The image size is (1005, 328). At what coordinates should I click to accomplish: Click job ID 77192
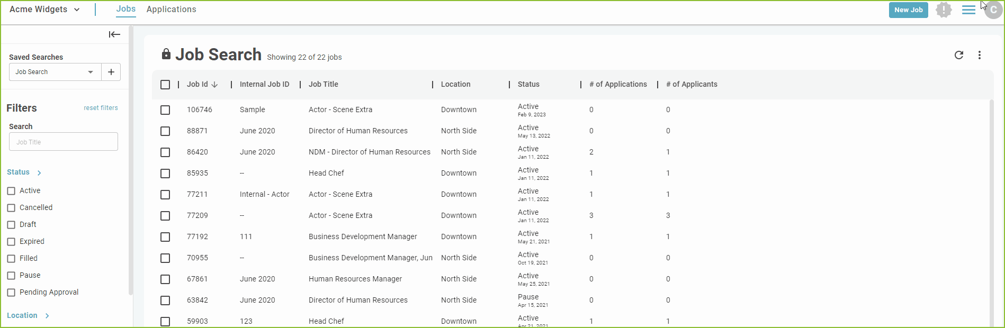click(x=198, y=236)
